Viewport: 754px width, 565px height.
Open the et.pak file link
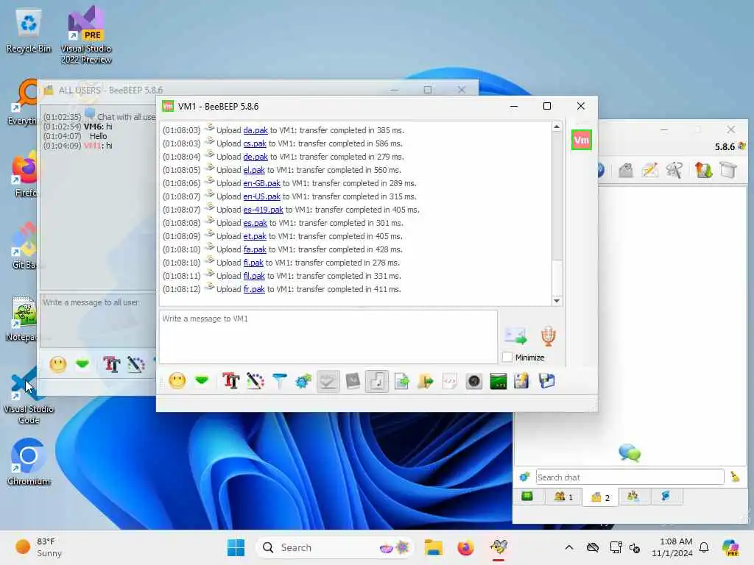tap(255, 236)
